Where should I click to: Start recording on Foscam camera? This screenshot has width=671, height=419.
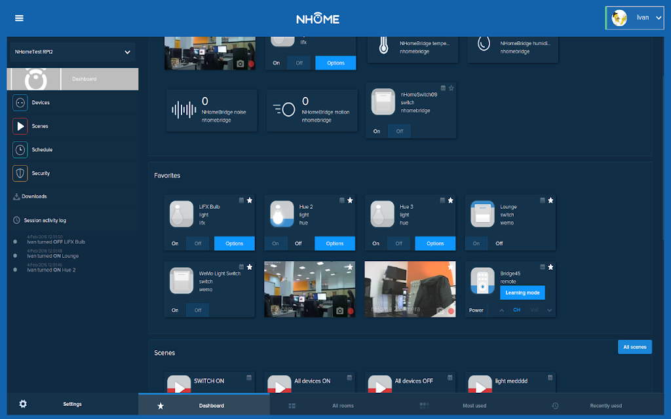point(351,311)
